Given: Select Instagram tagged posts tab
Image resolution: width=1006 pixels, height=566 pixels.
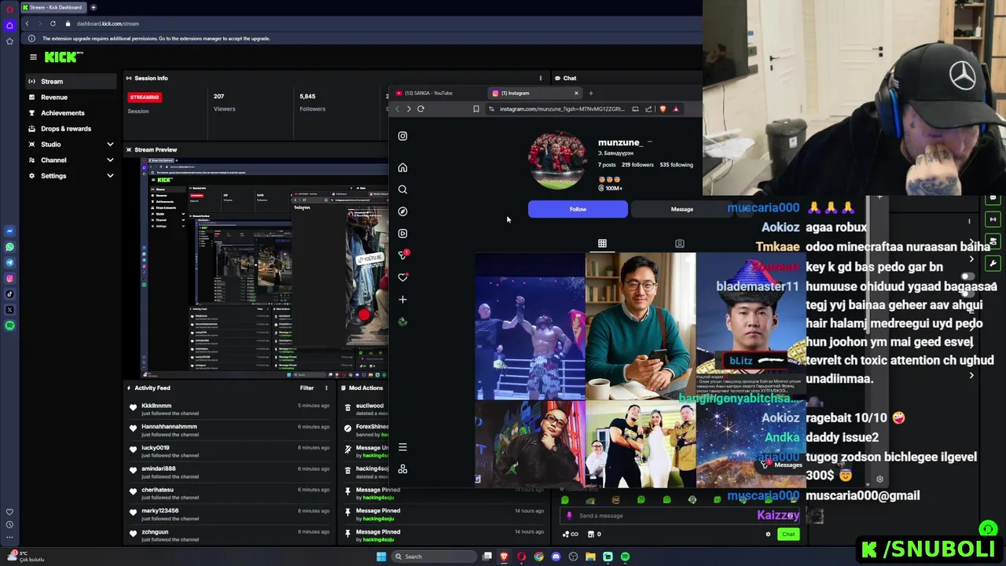Looking at the screenshot, I should [680, 244].
